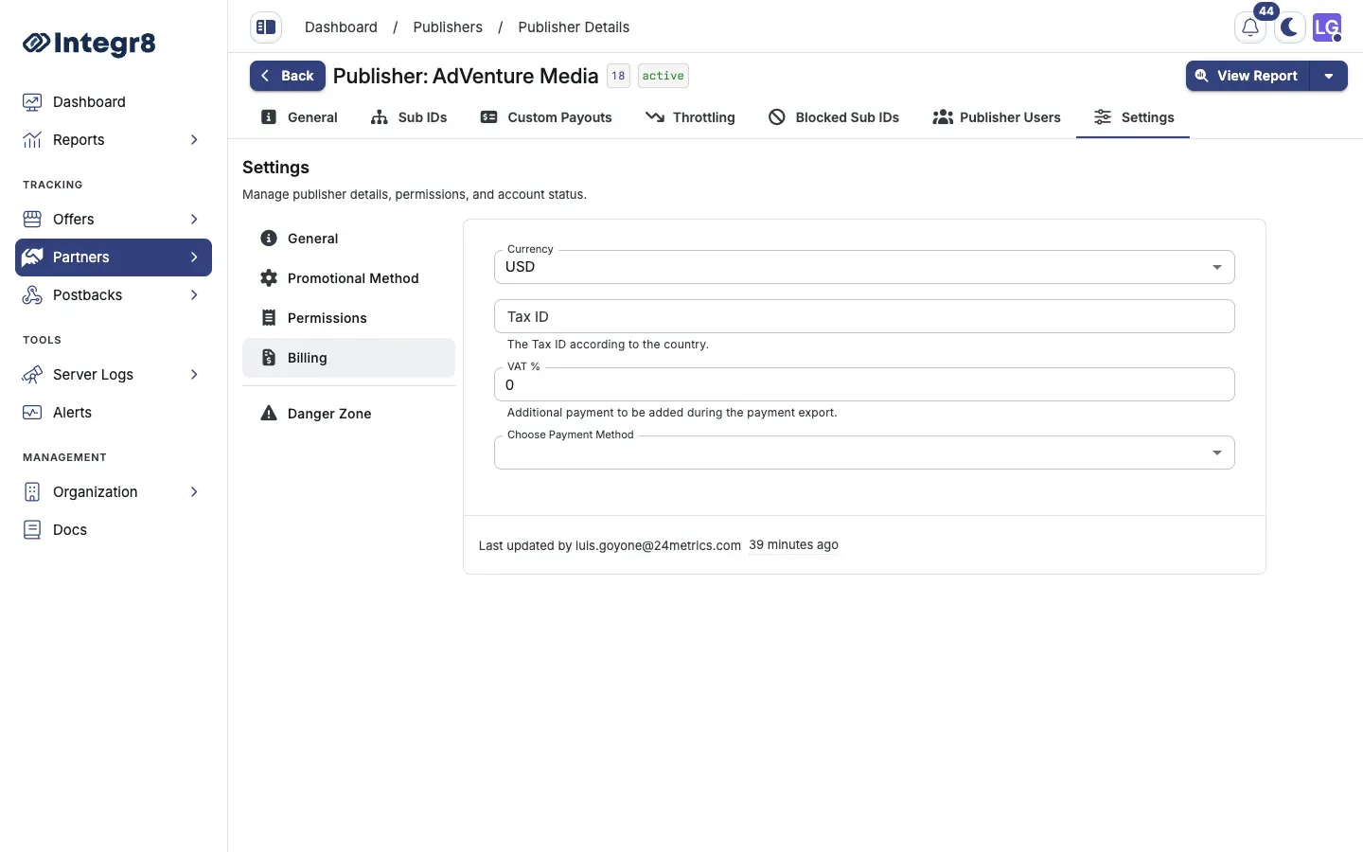Click the Settings sliders icon
Screen dimensions: 1363x852
[x=1103, y=117]
